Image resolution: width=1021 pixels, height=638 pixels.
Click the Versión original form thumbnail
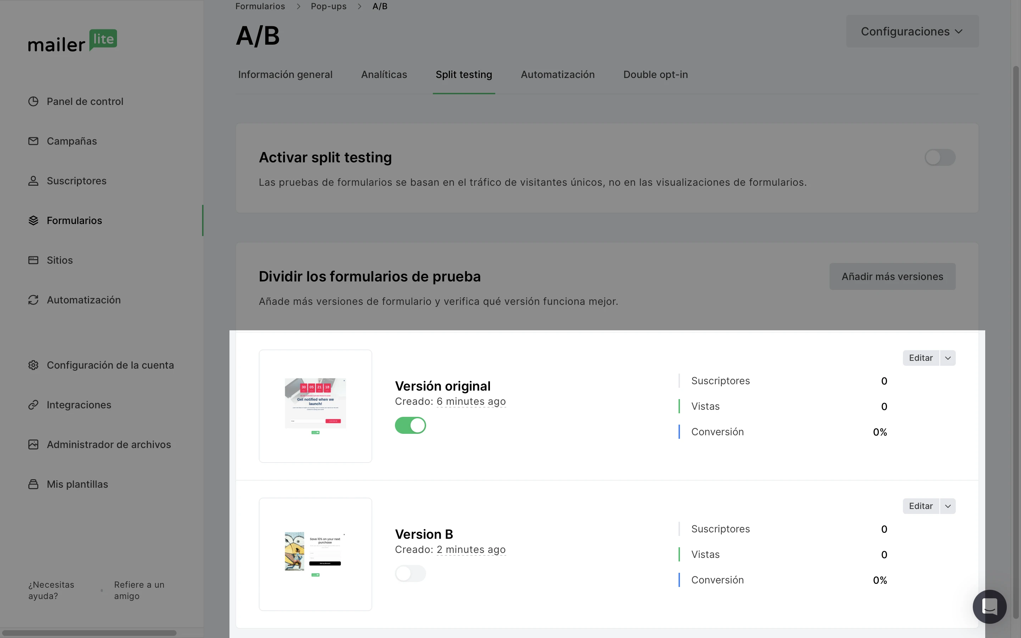[315, 406]
